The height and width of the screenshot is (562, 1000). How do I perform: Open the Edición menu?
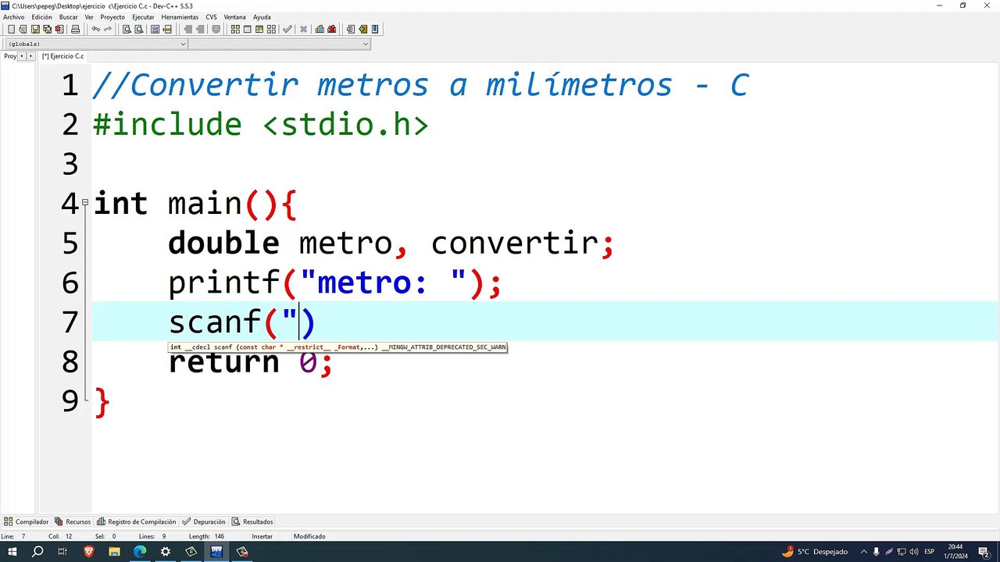point(41,17)
